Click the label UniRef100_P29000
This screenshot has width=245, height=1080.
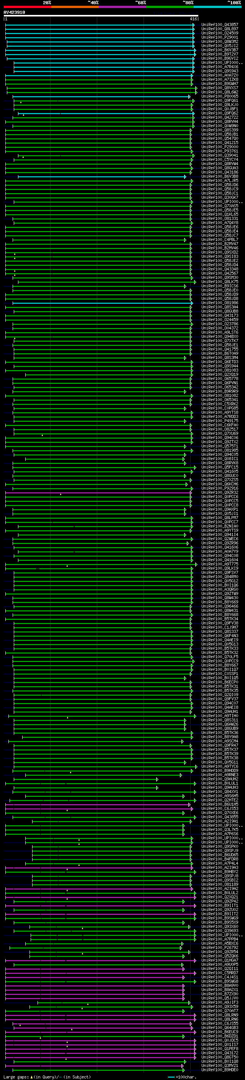tap(219, 147)
